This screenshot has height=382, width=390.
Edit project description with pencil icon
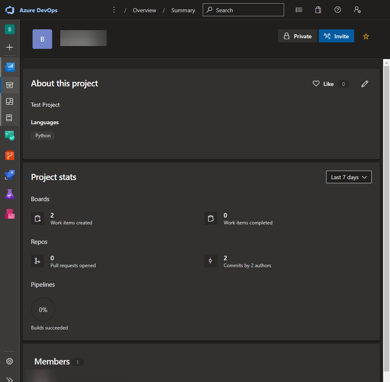pyautogui.click(x=365, y=84)
